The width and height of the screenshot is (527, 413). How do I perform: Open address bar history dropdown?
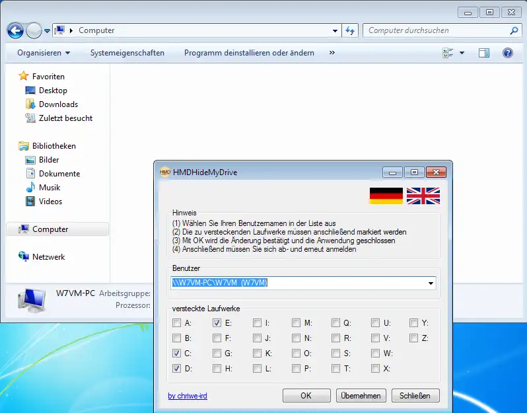[x=335, y=30]
